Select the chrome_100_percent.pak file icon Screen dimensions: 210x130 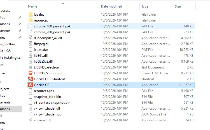[x=31, y=26]
